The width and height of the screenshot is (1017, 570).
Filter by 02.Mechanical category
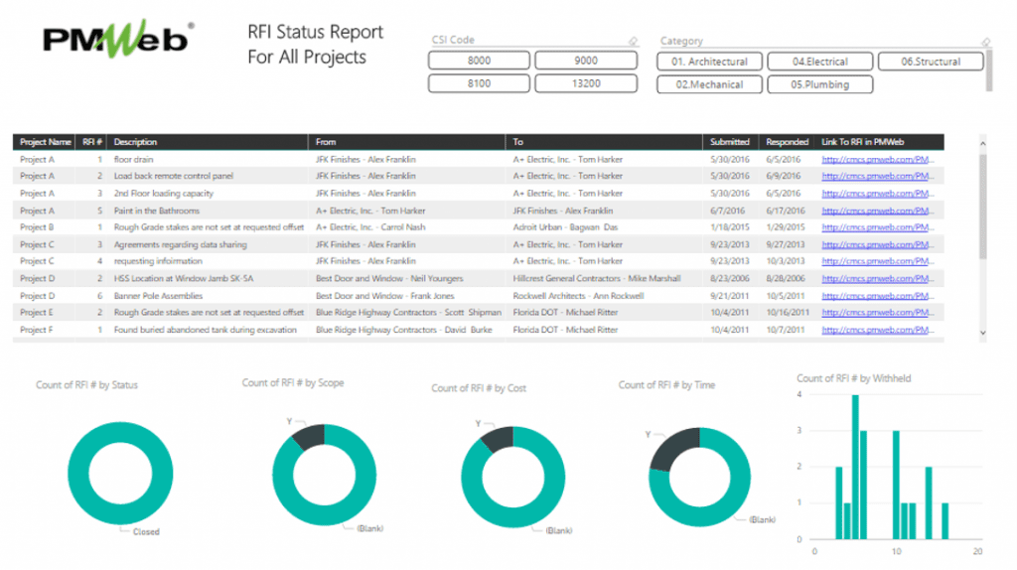709,84
